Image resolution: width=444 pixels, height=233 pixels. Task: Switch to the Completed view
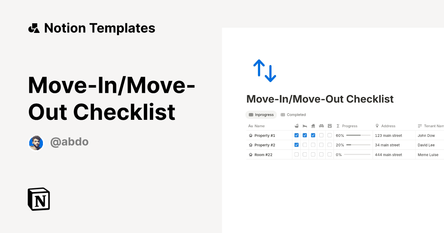pyautogui.click(x=293, y=115)
